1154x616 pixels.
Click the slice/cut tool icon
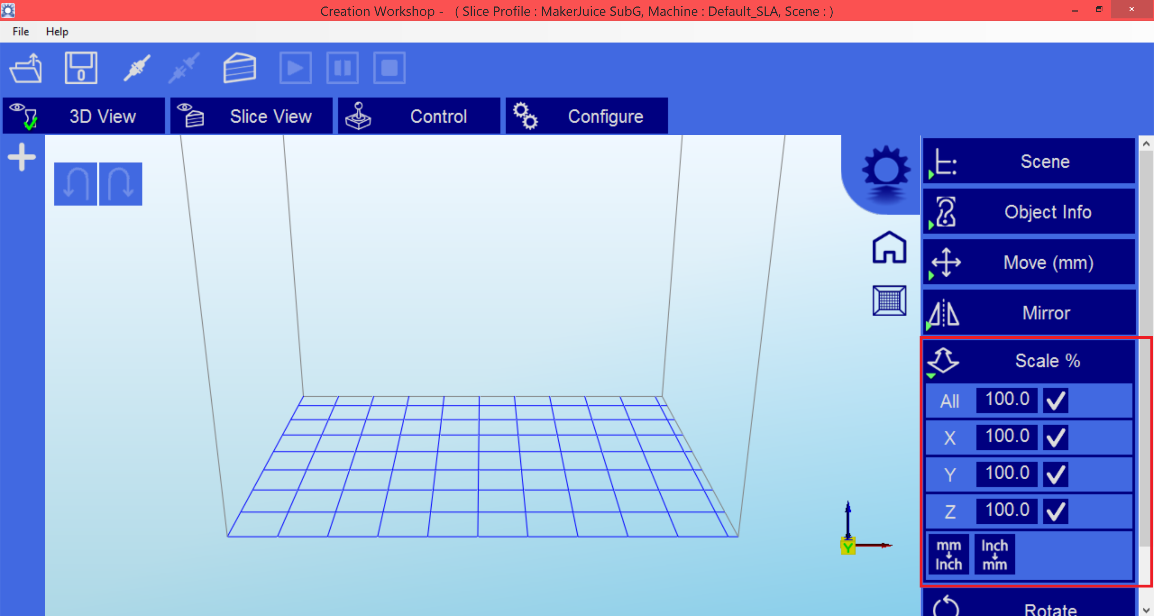240,68
